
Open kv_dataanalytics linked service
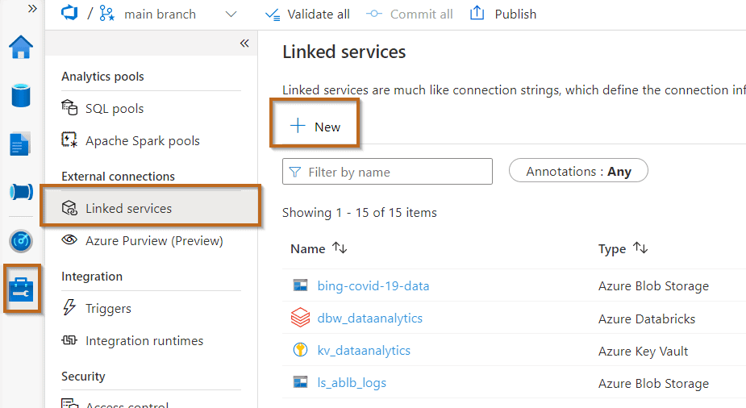(x=364, y=351)
